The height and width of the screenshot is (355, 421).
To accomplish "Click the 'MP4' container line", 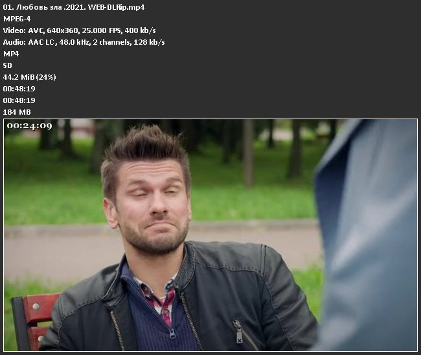I will [11, 54].
